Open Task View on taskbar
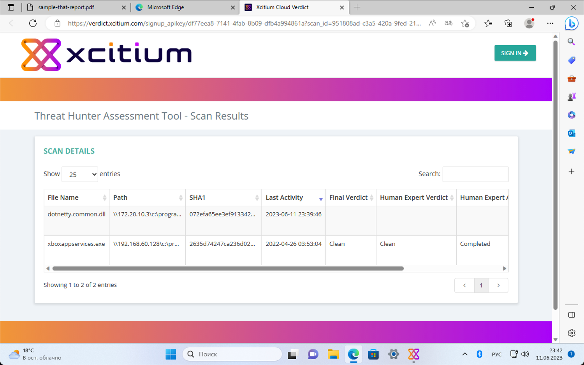This screenshot has height=365, width=584. [292, 354]
